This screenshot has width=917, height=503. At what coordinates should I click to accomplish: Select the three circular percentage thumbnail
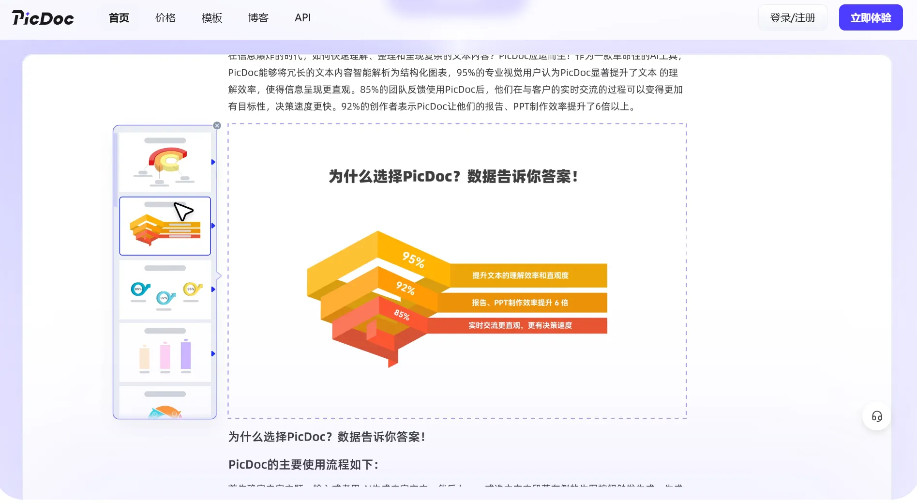tap(165, 290)
